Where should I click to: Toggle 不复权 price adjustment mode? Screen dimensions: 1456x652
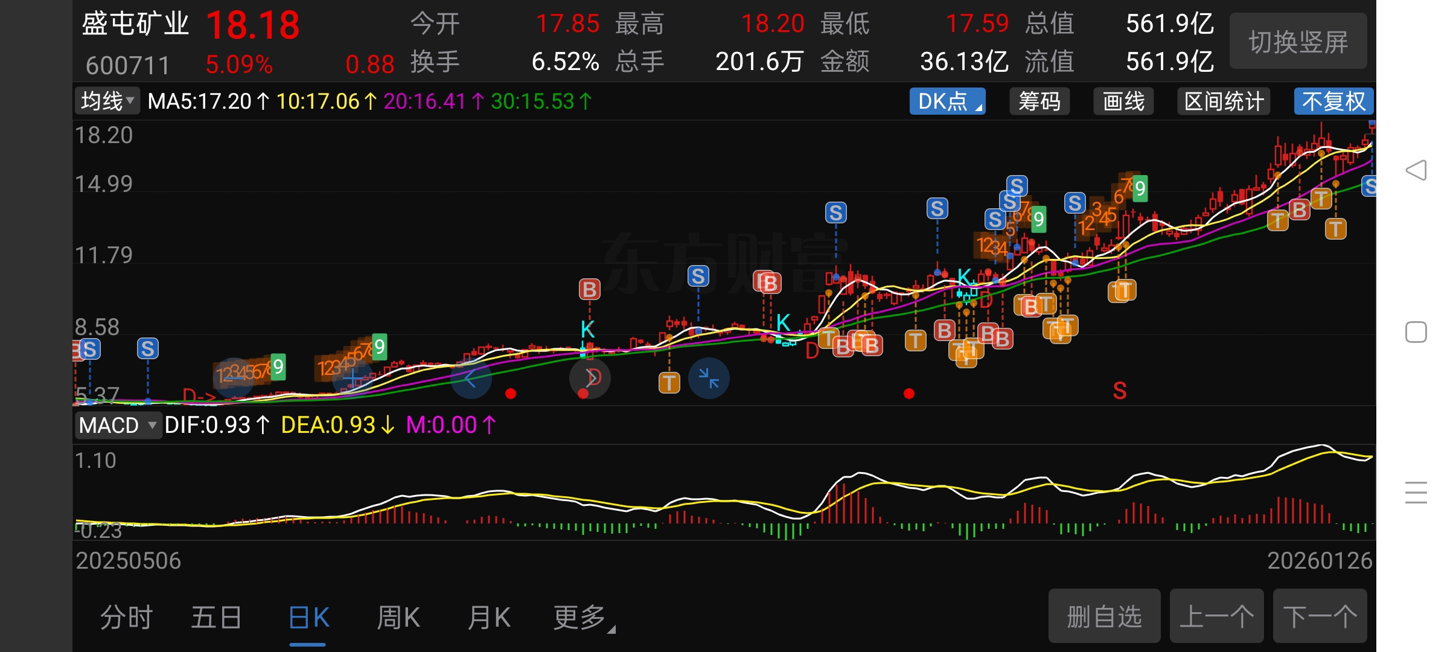pos(1333,101)
